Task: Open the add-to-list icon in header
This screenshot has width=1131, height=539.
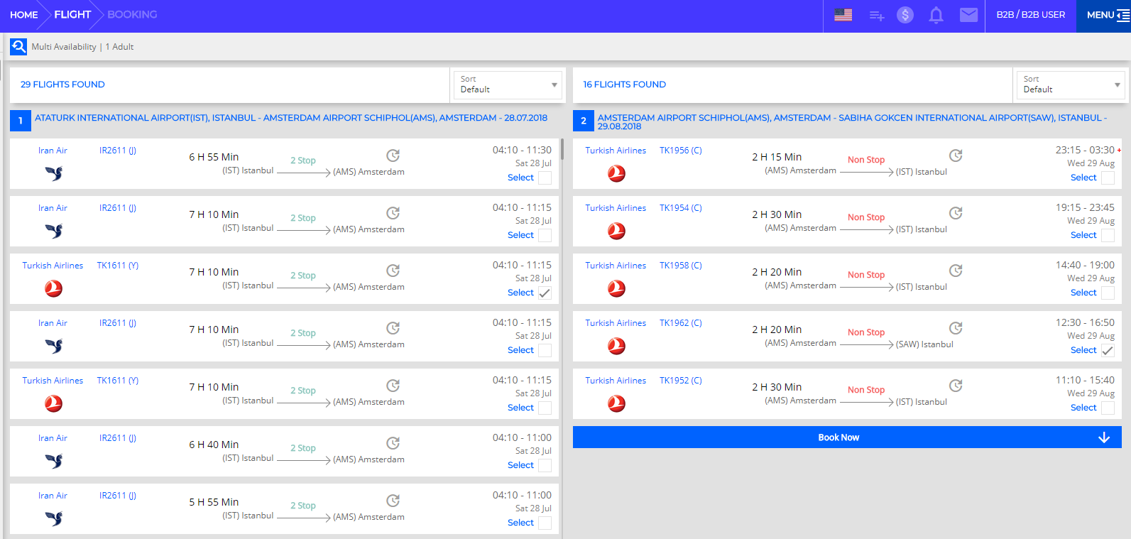Action: point(877,16)
